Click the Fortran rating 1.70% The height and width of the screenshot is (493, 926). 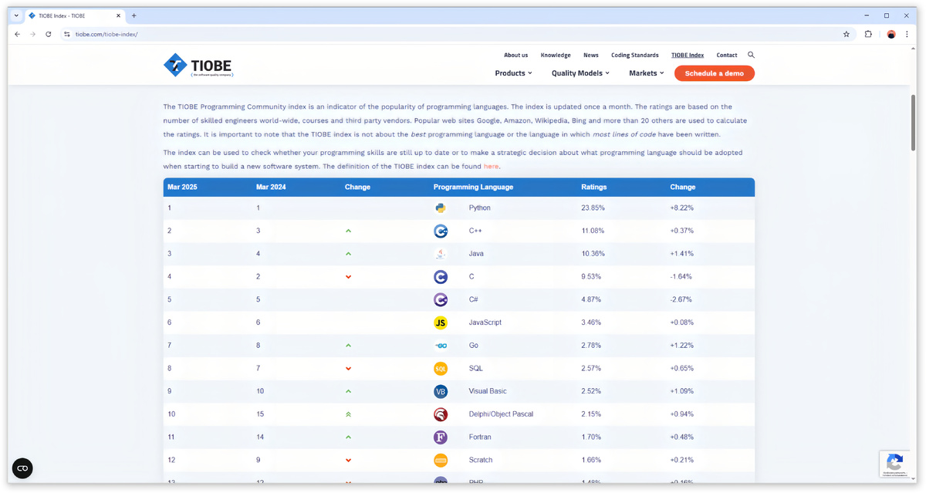coord(591,437)
